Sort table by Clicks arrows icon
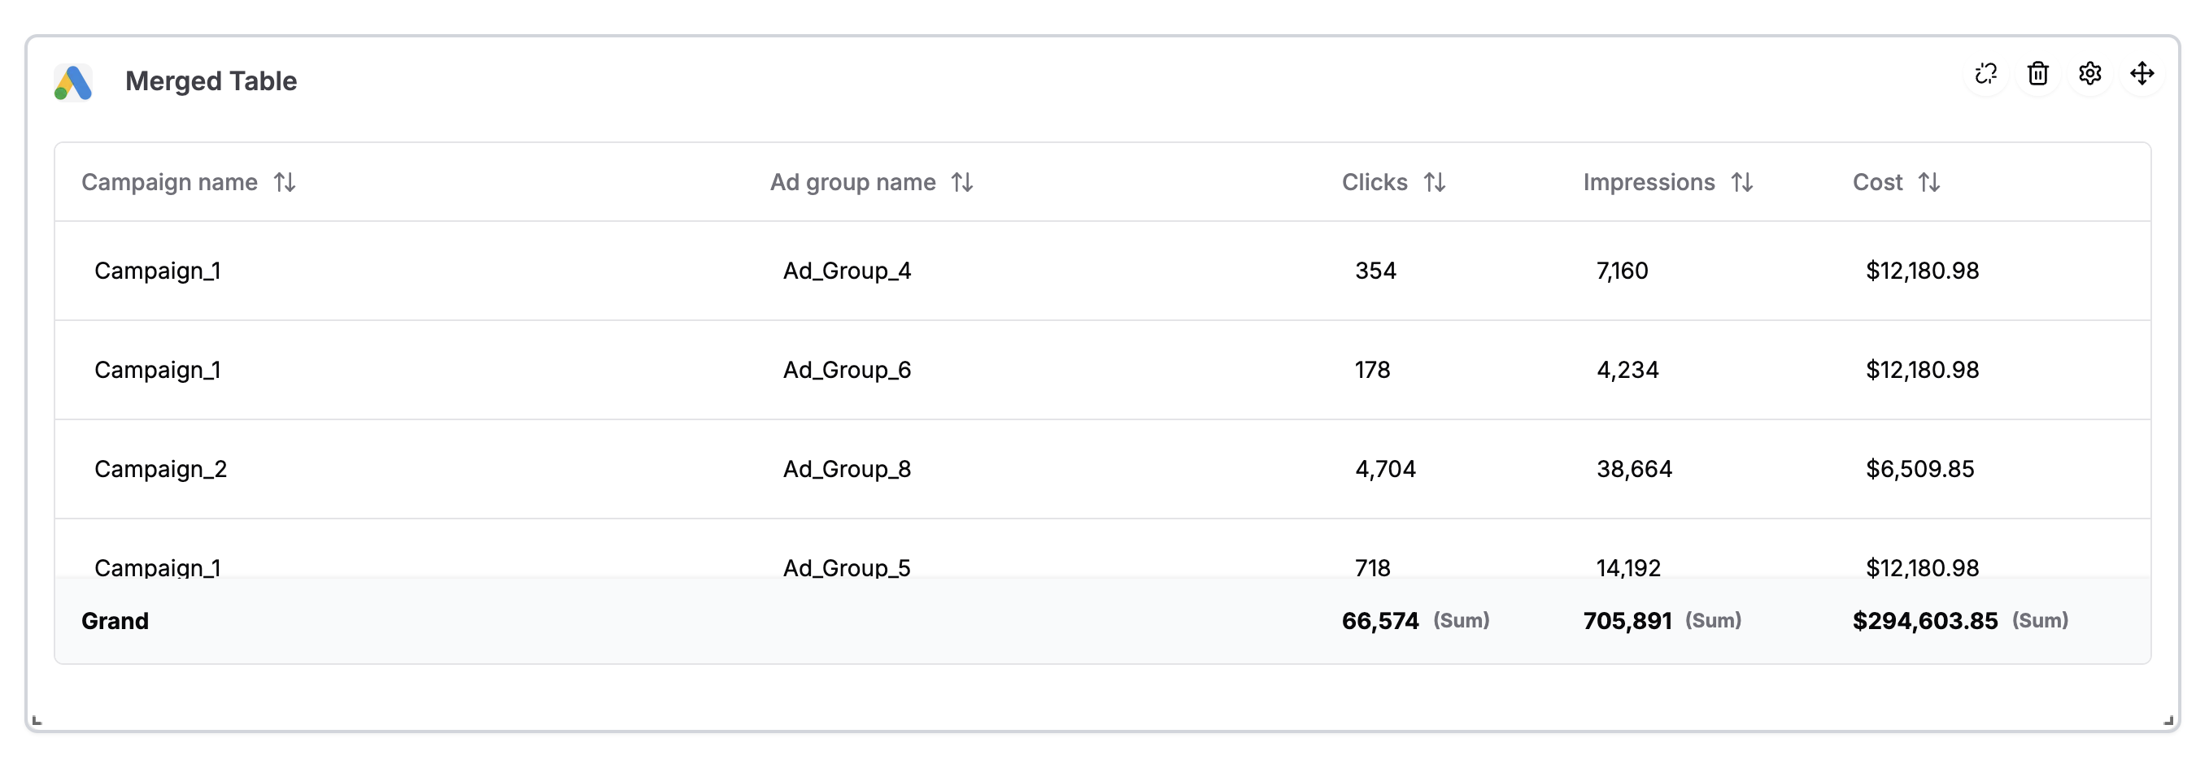 [1435, 182]
